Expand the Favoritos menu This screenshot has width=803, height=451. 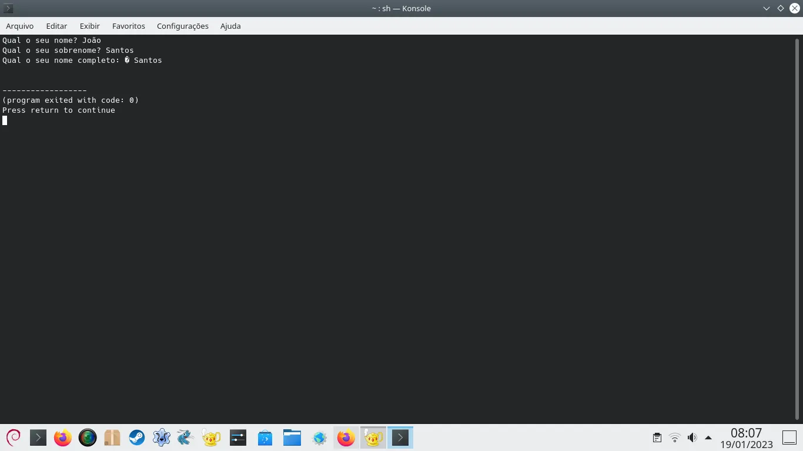point(128,26)
